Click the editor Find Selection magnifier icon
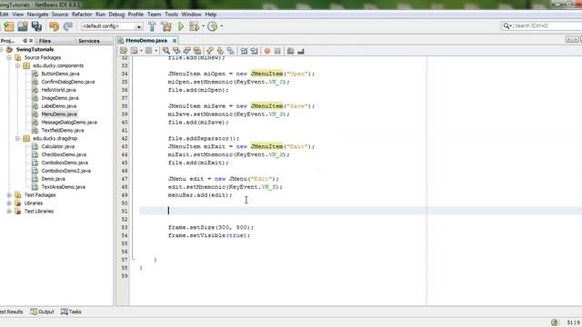Screen dimensions: 582x327 [x=166, y=51]
